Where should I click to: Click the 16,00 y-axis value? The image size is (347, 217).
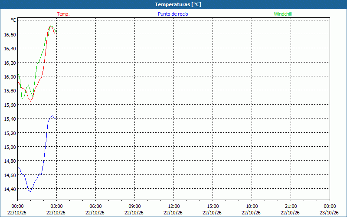coord(10,77)
